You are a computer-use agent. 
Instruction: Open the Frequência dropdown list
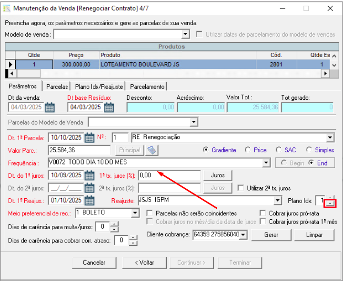tap(266, 163)
